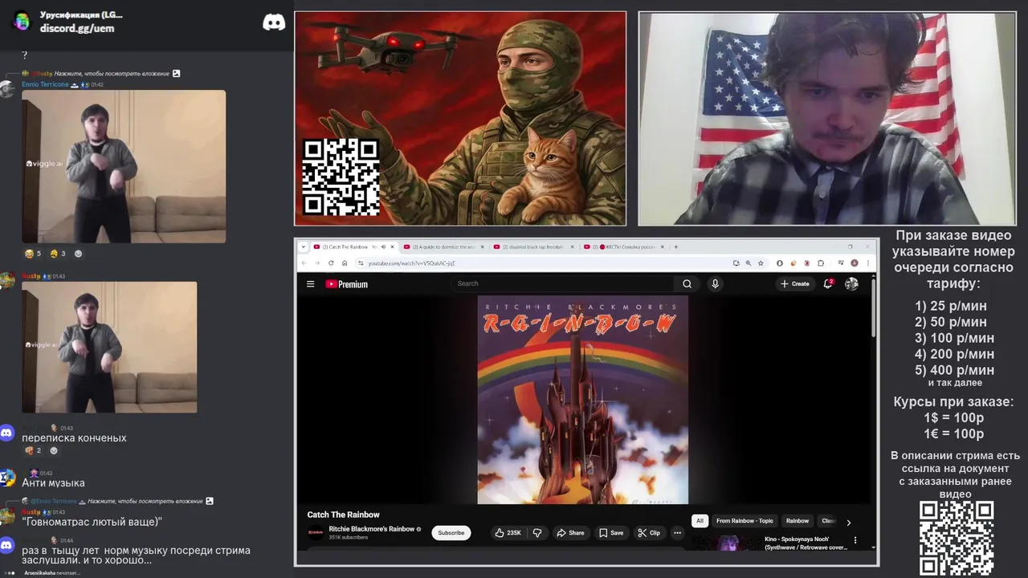Like the video (235K)

pyautogui.click(x=508, y=532)
